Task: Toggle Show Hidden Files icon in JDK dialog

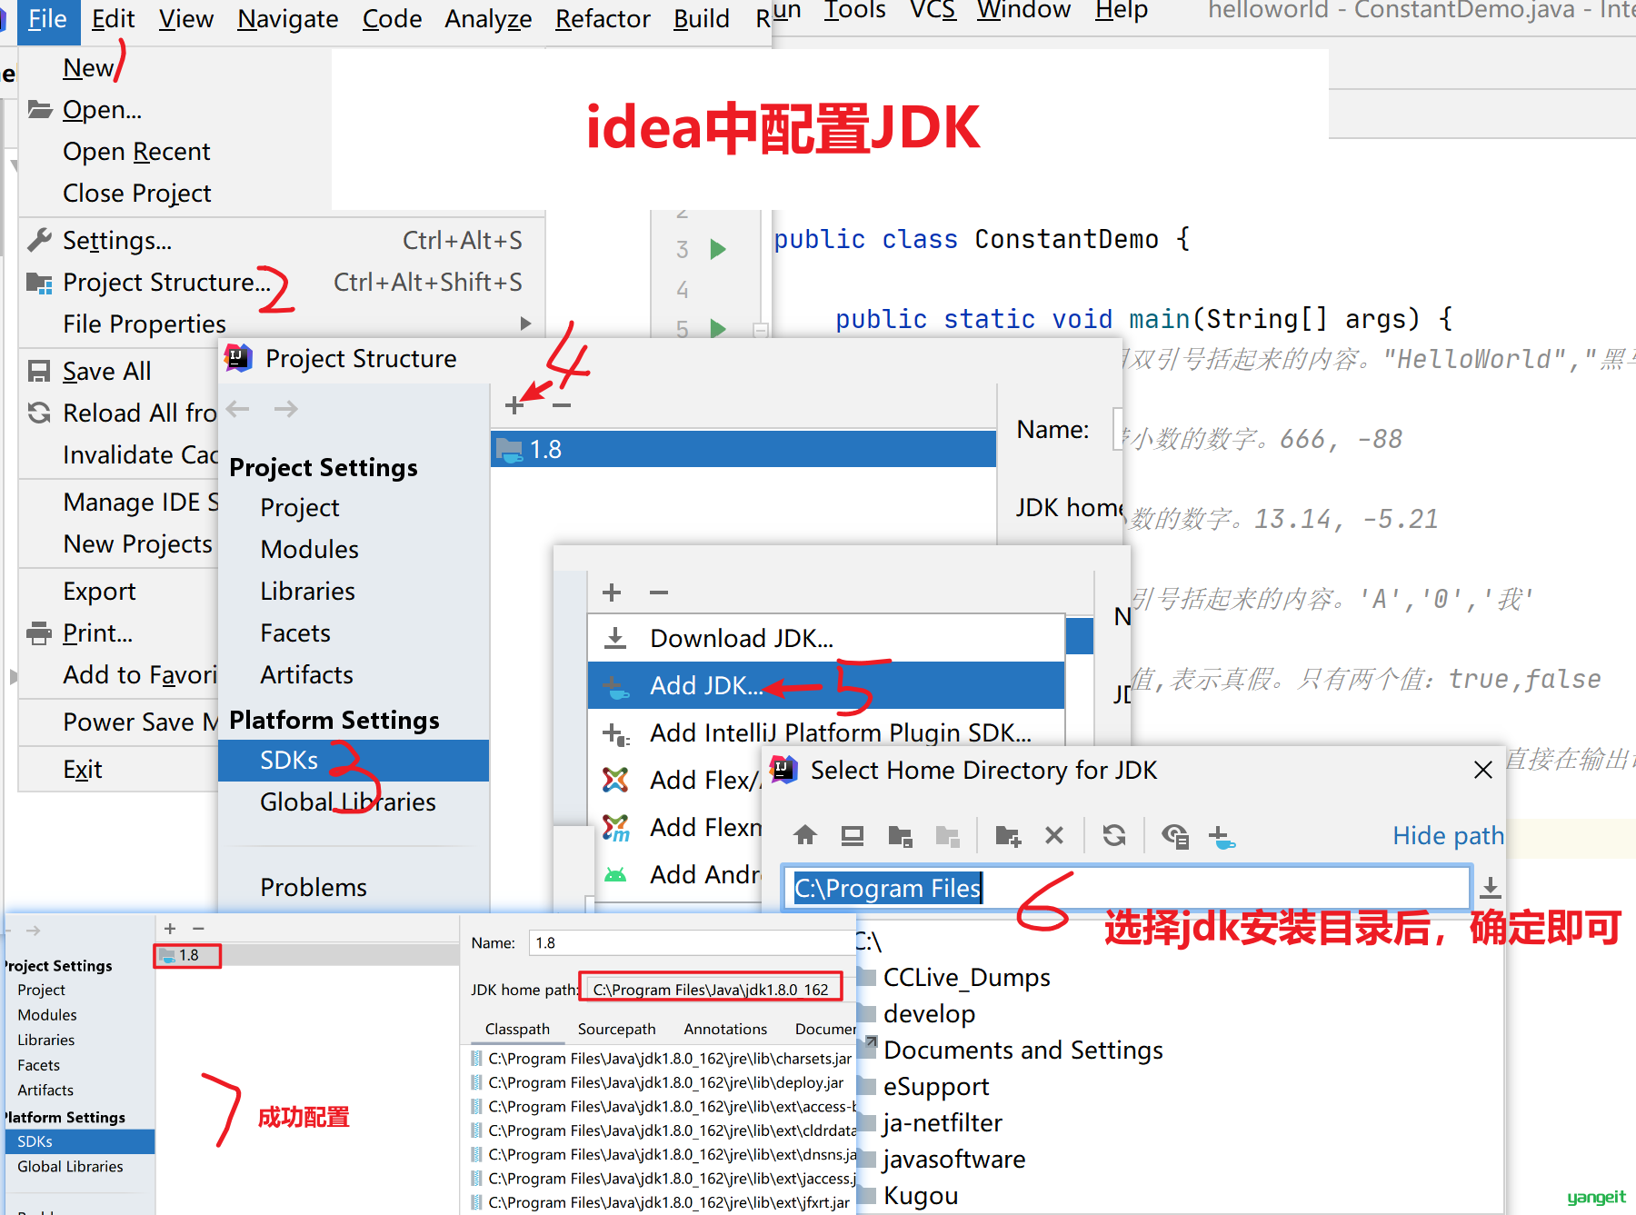Action: click(1175, 835)
